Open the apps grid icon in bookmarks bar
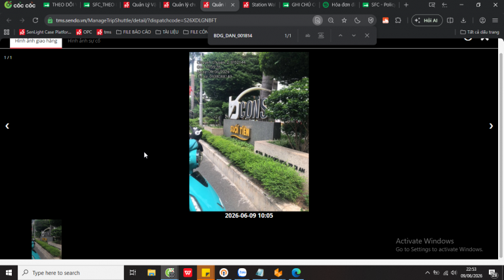This screenshot has height=280, width=504. (7, 32)
